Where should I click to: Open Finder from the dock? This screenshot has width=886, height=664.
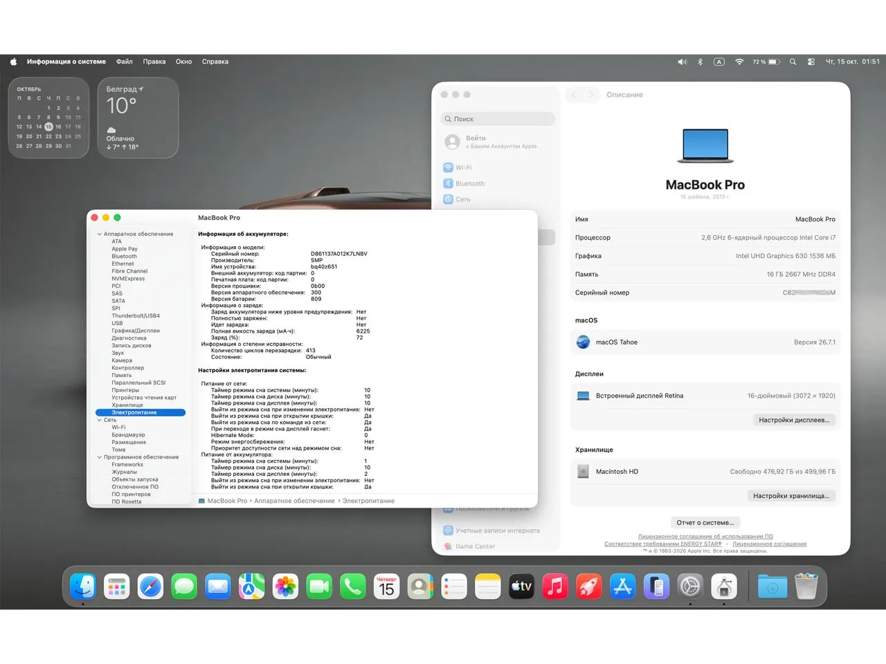(83, 587)
